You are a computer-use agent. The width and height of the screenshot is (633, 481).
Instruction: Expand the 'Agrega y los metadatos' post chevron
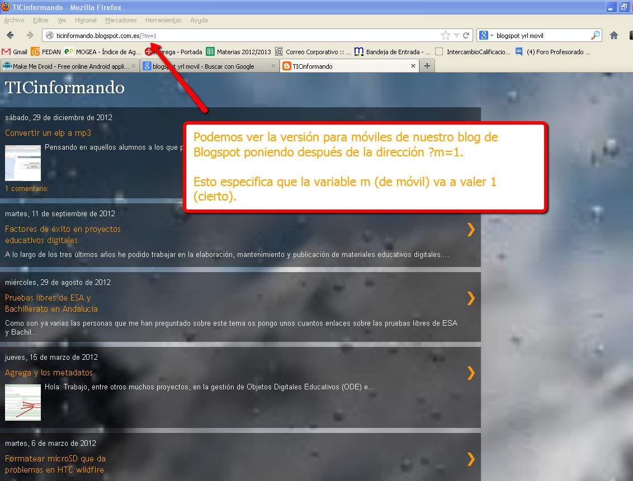click(x=471, y=373)
